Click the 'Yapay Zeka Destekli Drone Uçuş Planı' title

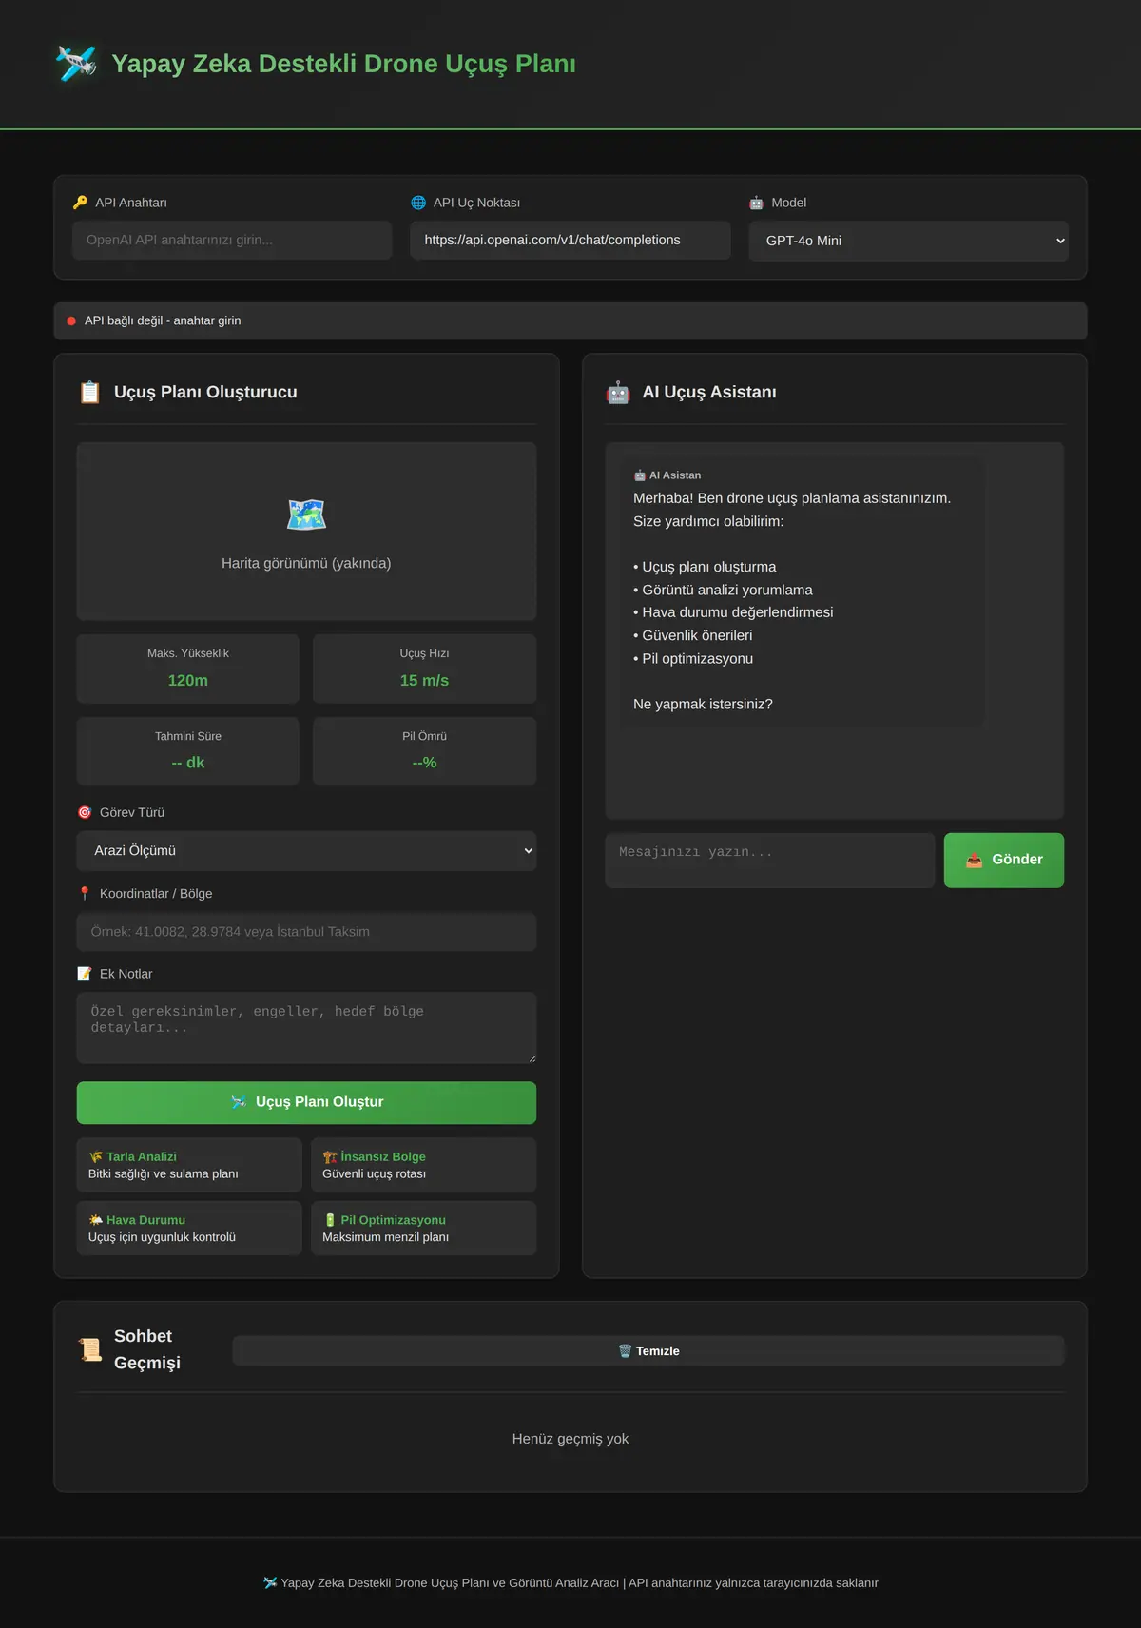pos(344,64)
